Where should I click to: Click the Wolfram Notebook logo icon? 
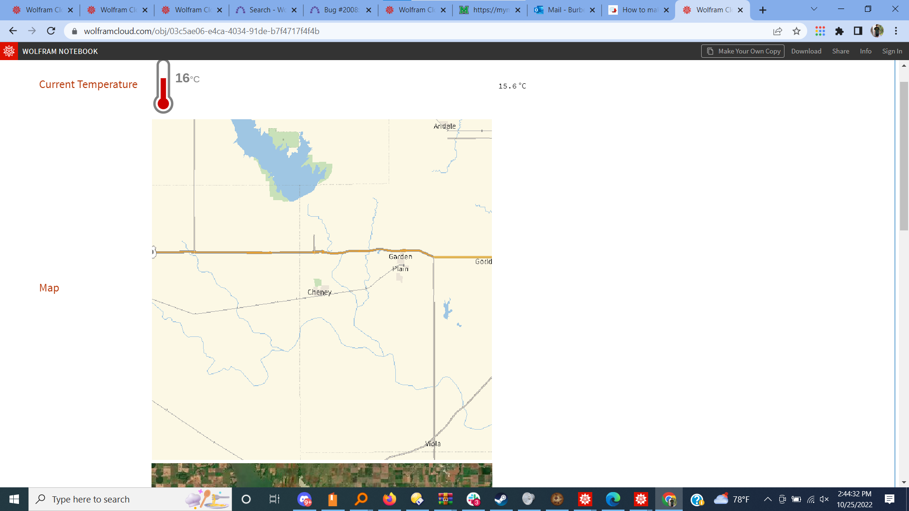point(8,51)
